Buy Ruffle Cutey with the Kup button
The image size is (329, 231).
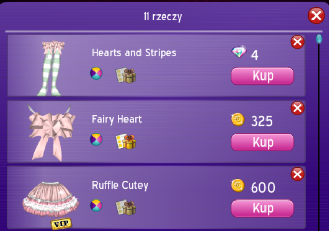pyautogui.click(x=262, y=208)
